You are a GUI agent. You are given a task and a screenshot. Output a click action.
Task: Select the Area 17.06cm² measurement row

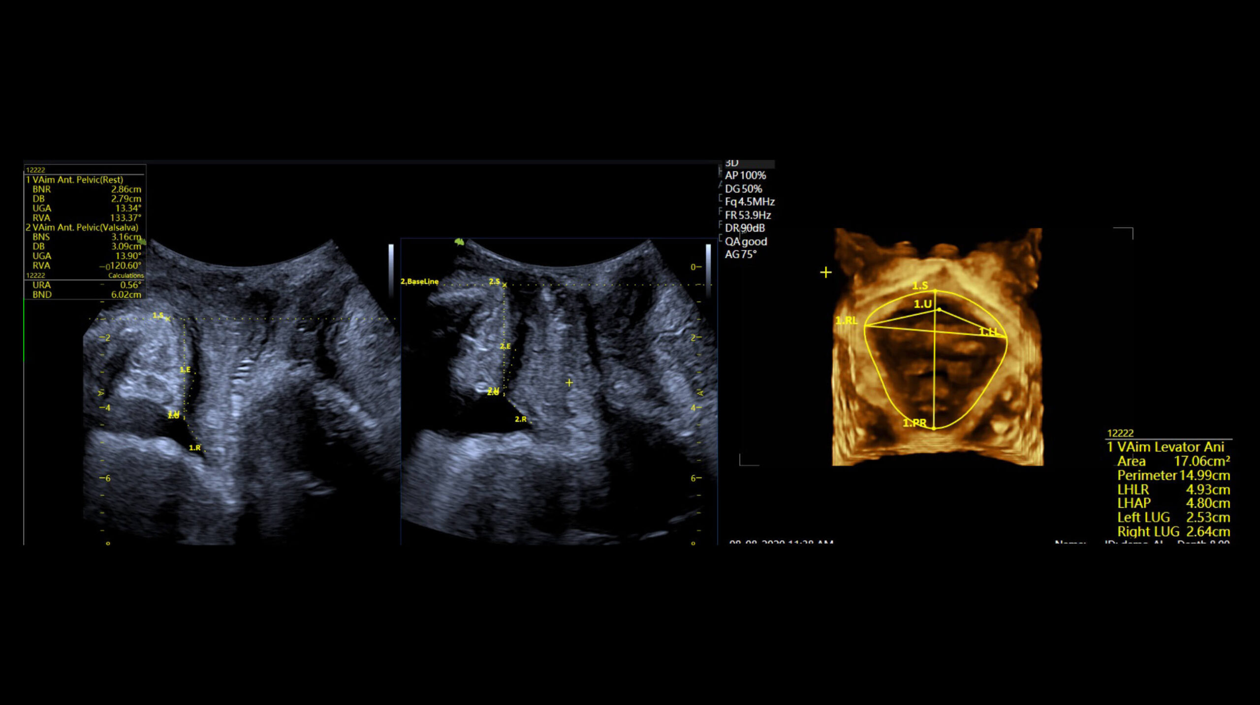[1173, 461]
